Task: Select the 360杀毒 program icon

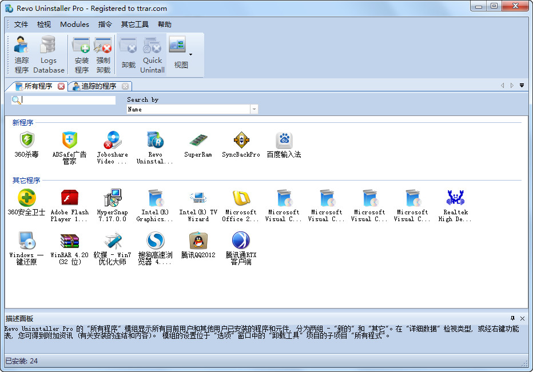Action: [x=26, y=145]
